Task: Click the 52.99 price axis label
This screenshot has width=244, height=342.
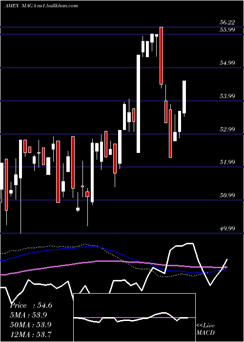Action: click(x=227, y=129)
